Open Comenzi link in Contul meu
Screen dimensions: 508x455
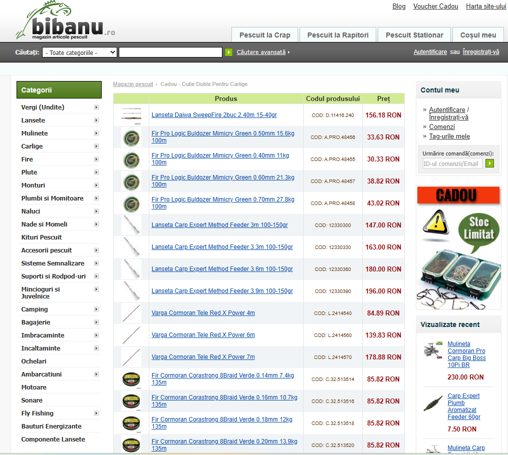pyautogui.click(x=441, y=127)
